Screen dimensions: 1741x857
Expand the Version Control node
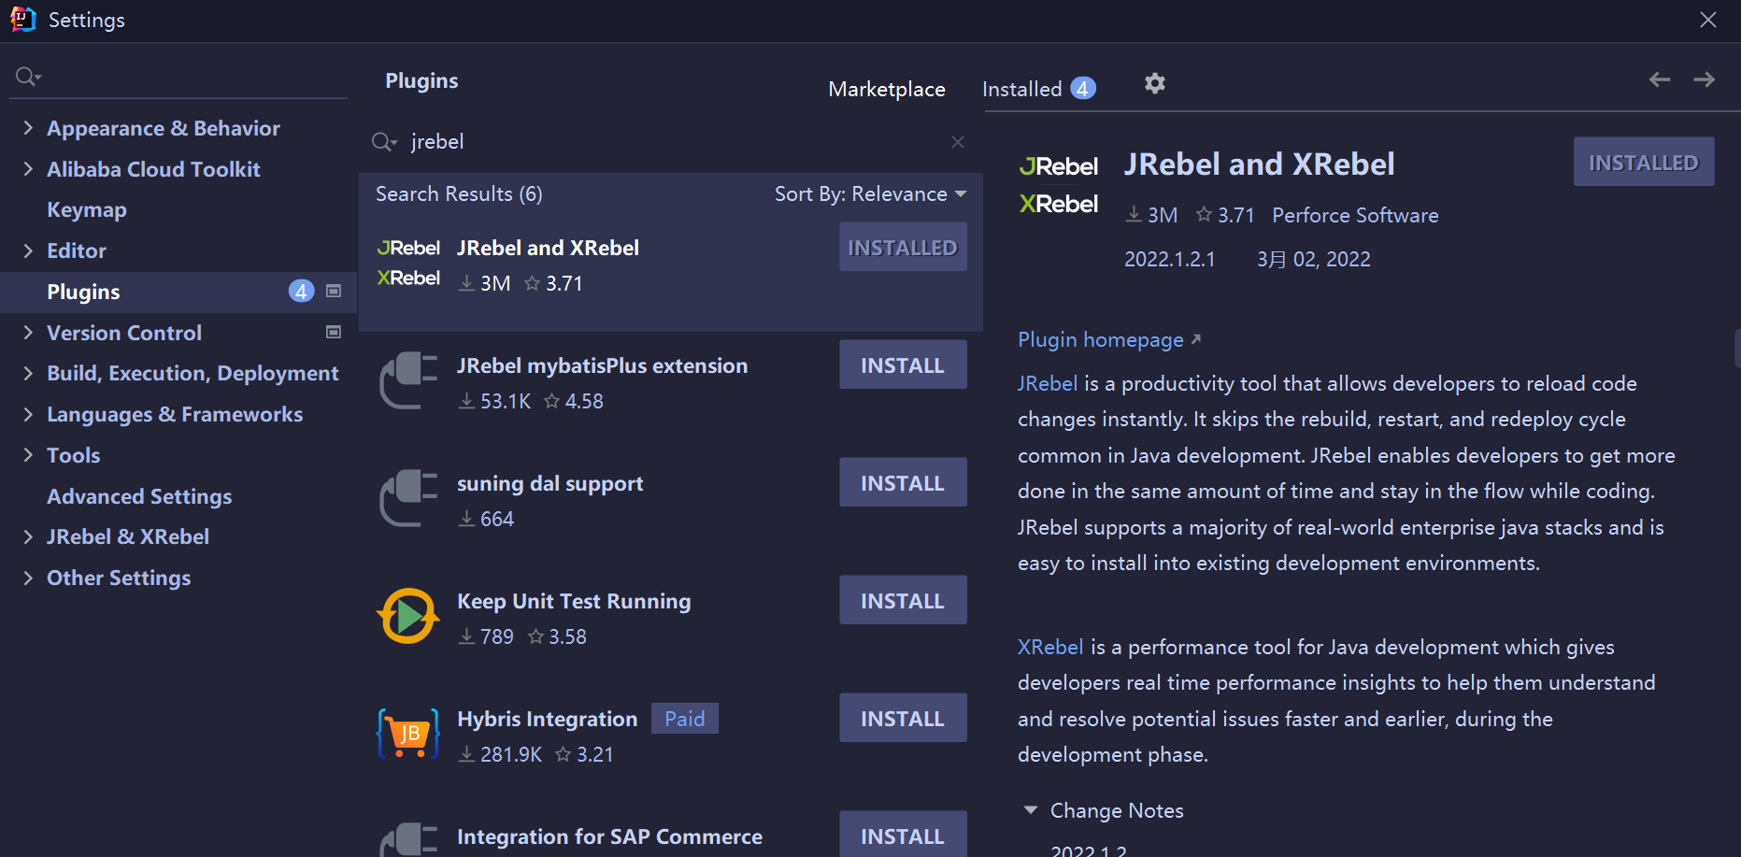[x=28, y=333]
